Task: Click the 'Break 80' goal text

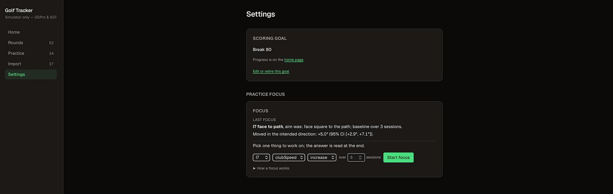Action: pyautogui.click(x=262, y=50)
